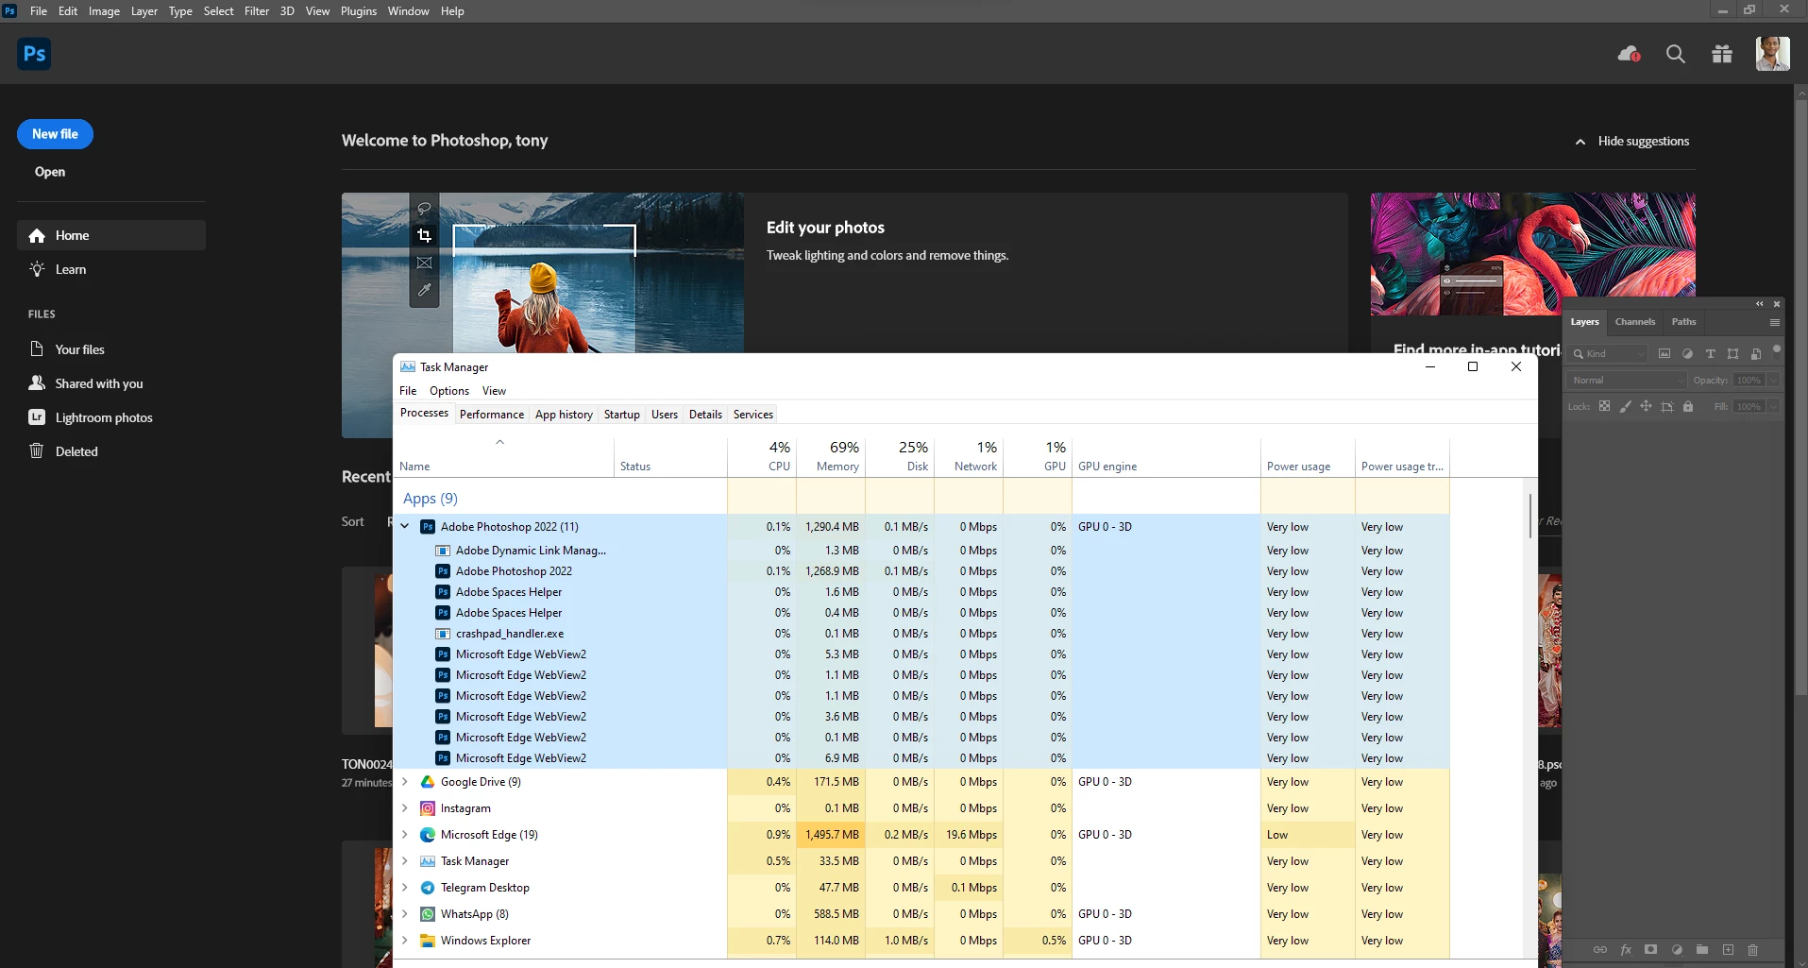Screen dimensions: 1808x968
Task: Open the Fill slider dropdown arrow
Action: tap(1773, 406)
